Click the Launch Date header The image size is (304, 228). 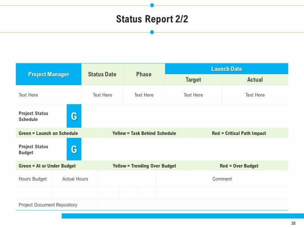(226, 69)
